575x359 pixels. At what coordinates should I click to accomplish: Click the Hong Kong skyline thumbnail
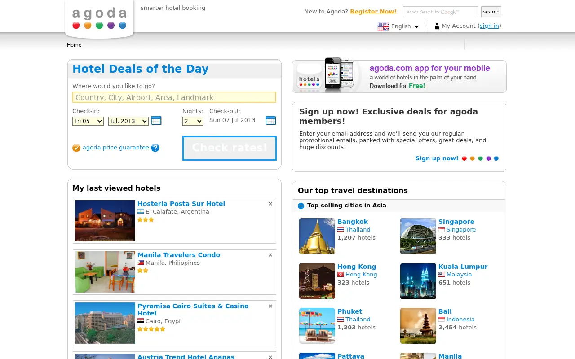(317, 281)
